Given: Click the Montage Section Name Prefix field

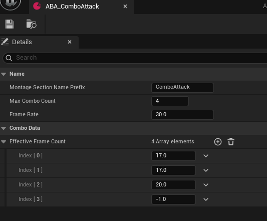Looking at the screenshot, I should pyautogui.click(x=182, y=88).
